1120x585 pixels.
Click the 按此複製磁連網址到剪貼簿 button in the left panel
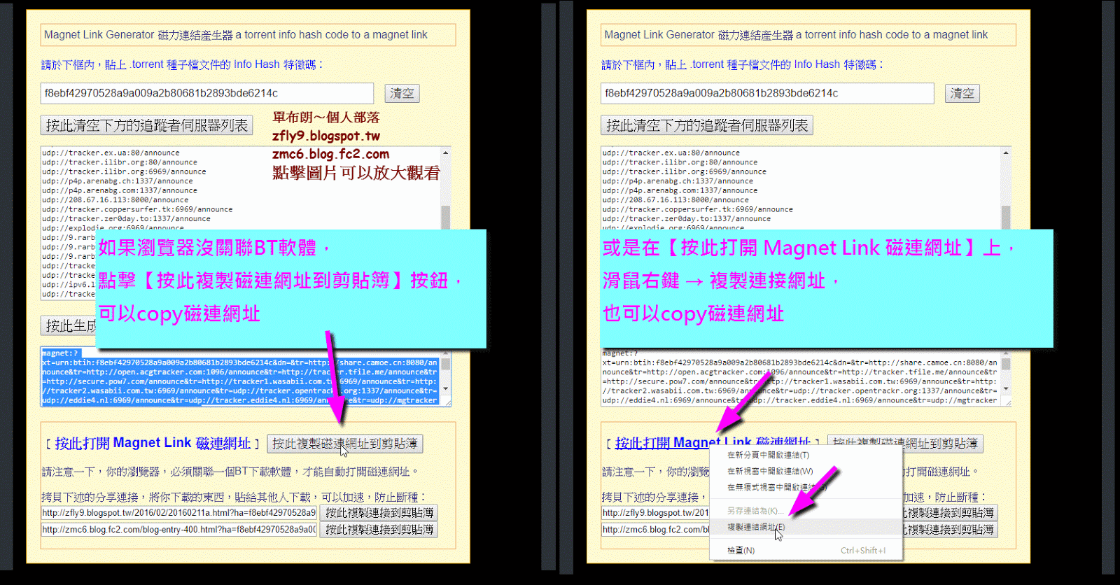pyautogui.click(x=344, y=444)
